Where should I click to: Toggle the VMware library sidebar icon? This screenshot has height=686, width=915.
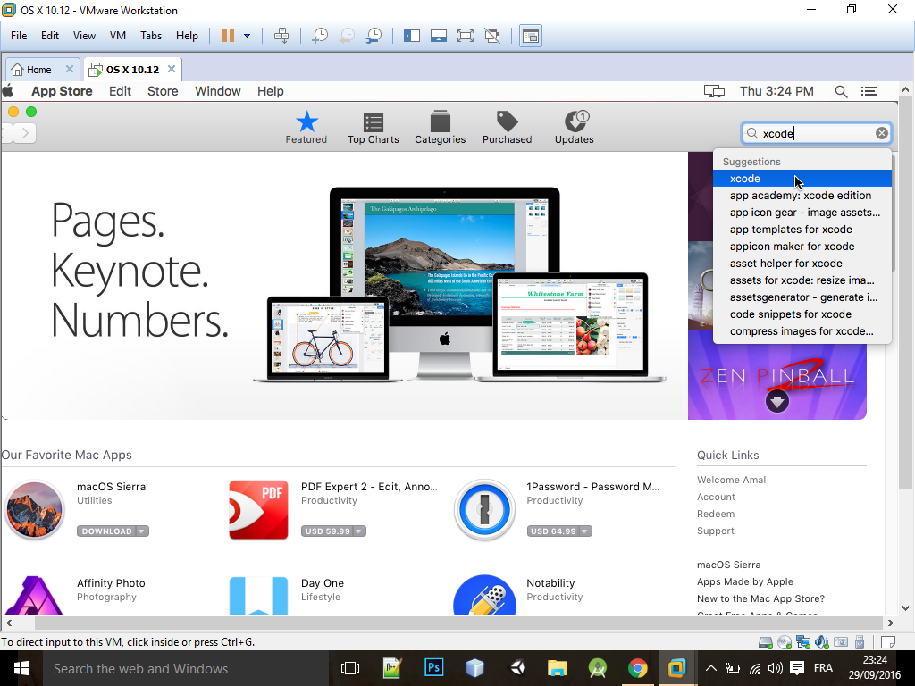[411, 36]
